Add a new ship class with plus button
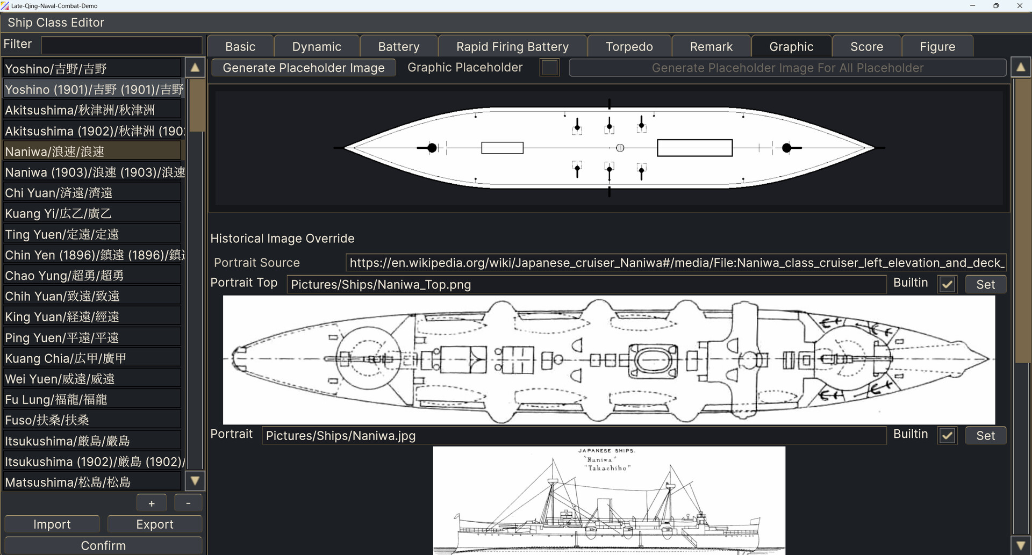The image size is (1032, 555). coord(152,503)
